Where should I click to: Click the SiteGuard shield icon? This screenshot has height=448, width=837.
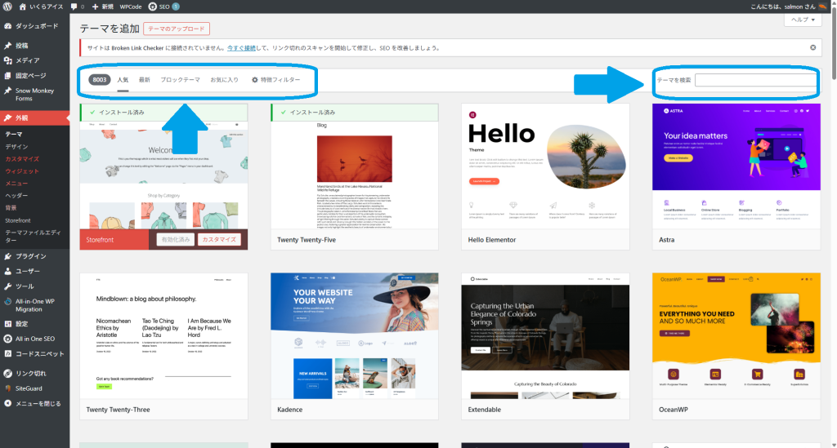click(7, 388)
